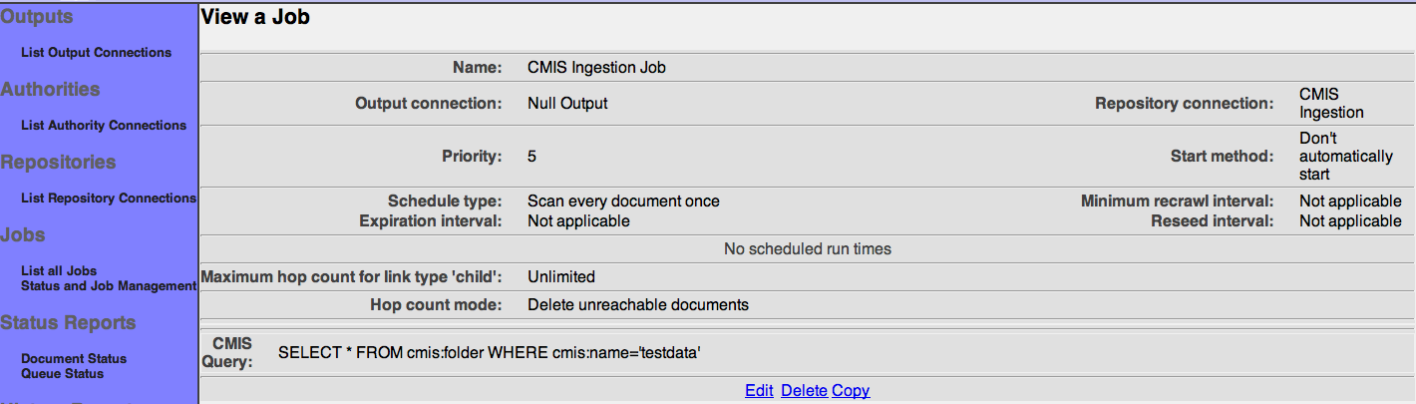Select the Status Reports sidebar heading

(69, 323)
